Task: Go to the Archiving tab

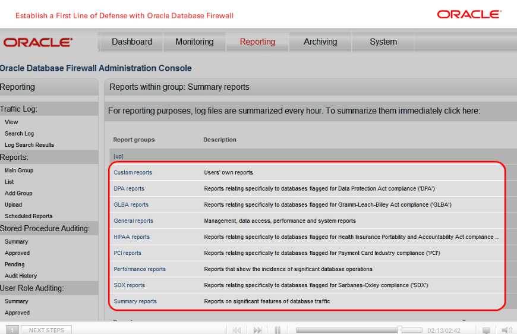Action: 320,42
